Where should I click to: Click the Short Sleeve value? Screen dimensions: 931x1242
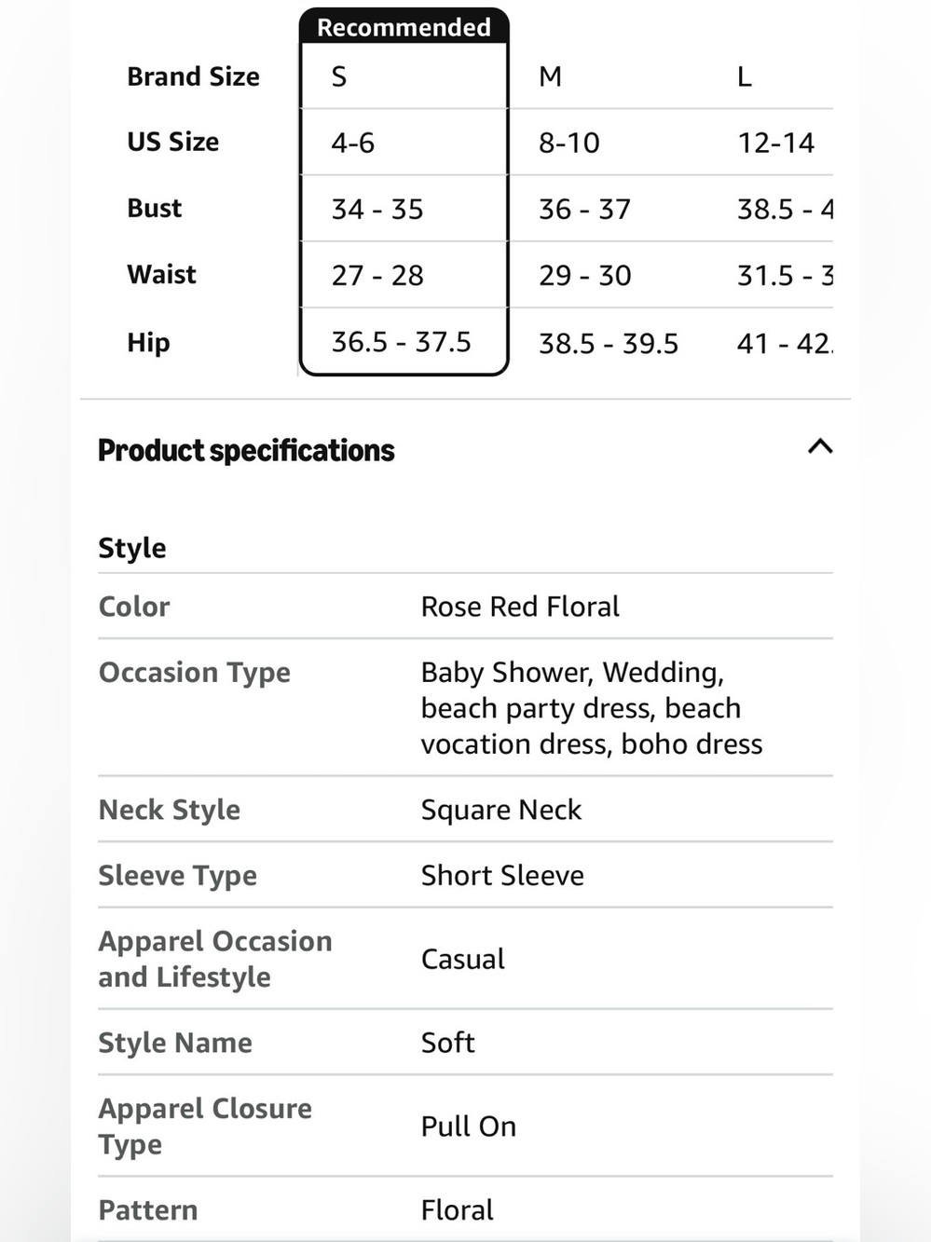pyautogui.click(x=502, y=876)
